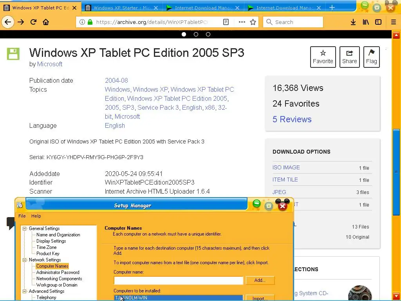Close the Windows XP Starter tab

pyautogui.click(x=156, y=8)
